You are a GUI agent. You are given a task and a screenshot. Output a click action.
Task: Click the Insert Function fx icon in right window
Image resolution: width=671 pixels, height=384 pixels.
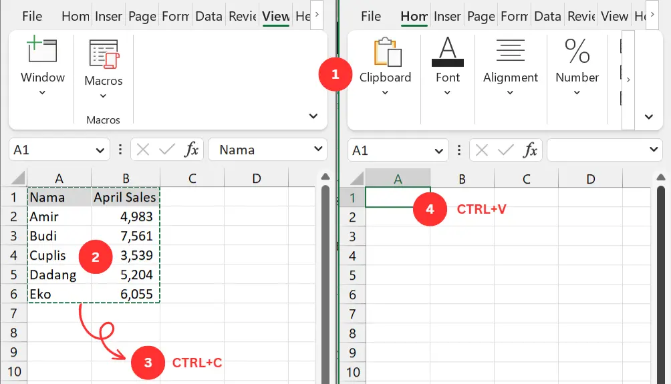tap(531, 150)
